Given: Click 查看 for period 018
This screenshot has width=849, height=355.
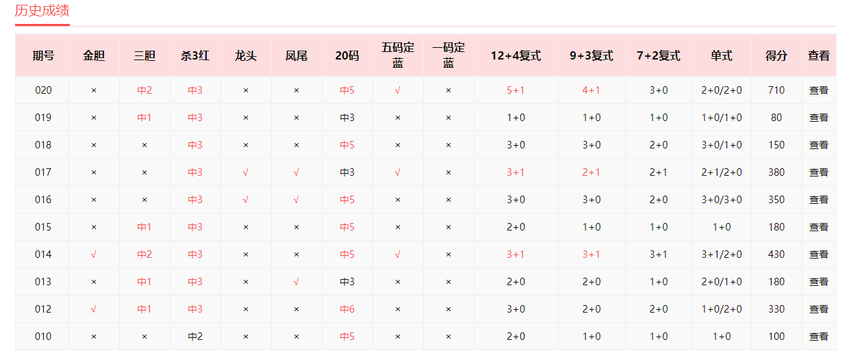Looking at the screenshot, I should [x=818, y=145].
